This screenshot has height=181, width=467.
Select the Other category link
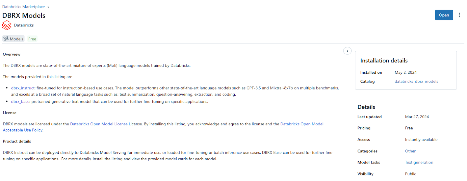click(x=410, y=151)
